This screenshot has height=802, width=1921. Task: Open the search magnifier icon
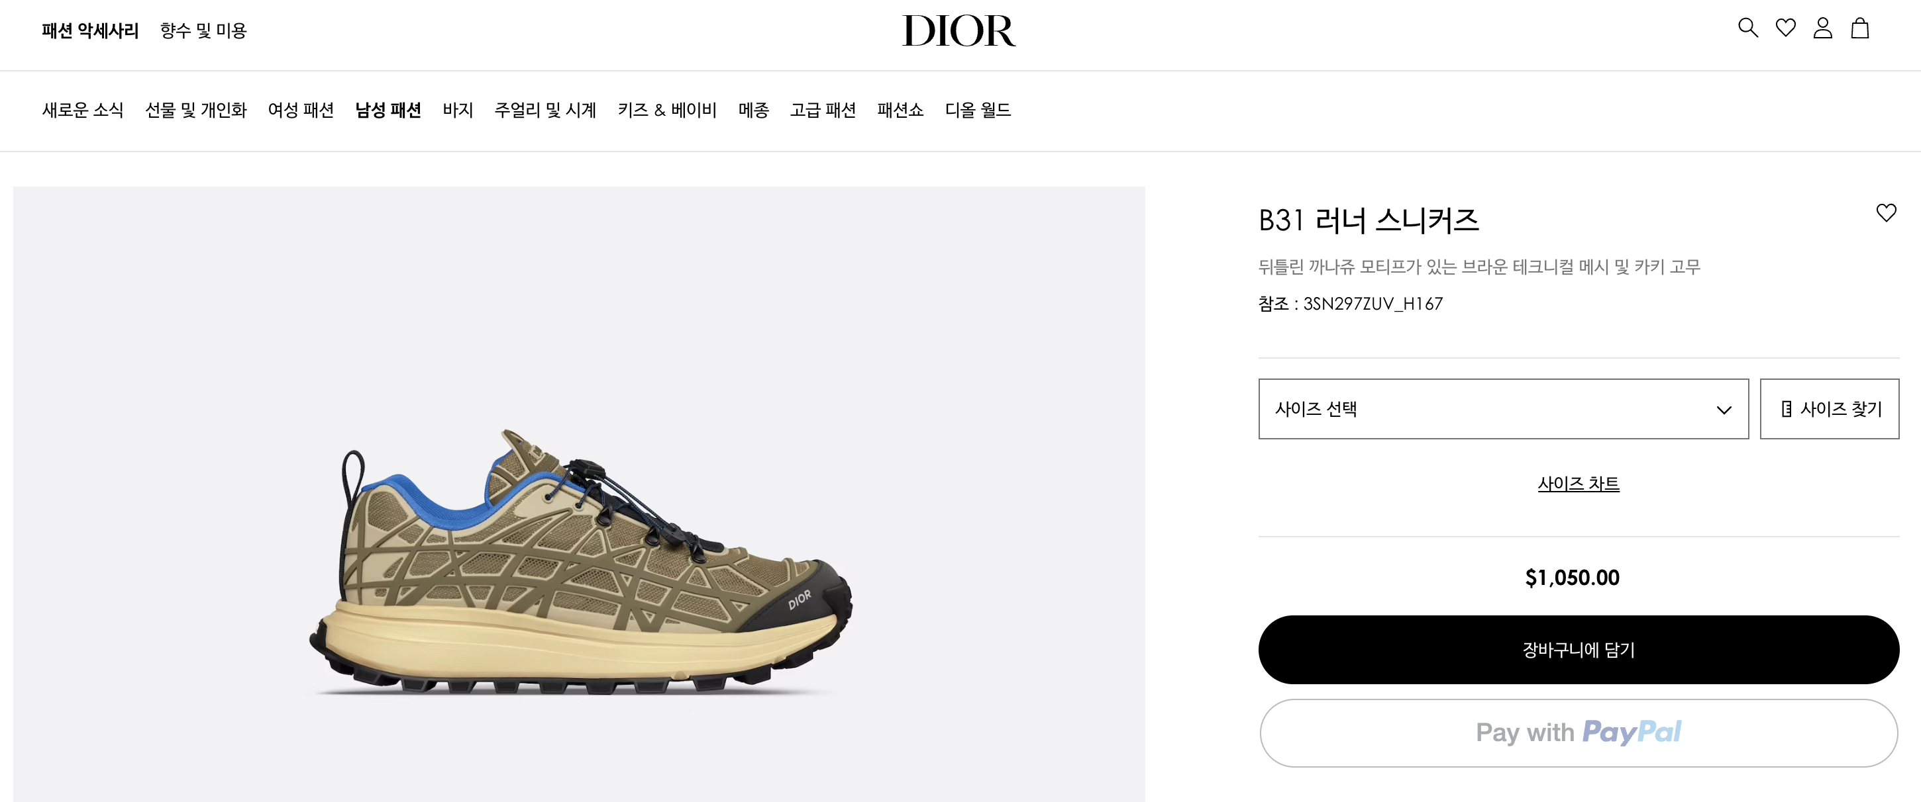[1748, 28]
